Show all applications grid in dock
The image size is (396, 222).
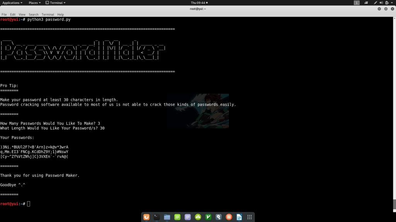tap(249, 217)
